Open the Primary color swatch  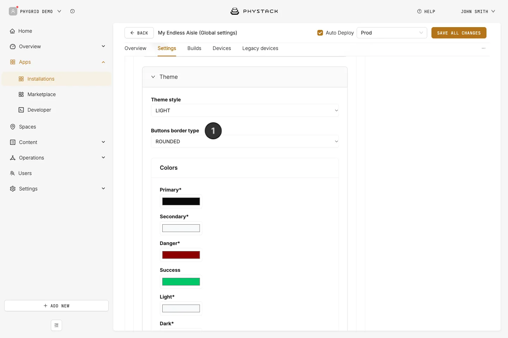(181, 201)
